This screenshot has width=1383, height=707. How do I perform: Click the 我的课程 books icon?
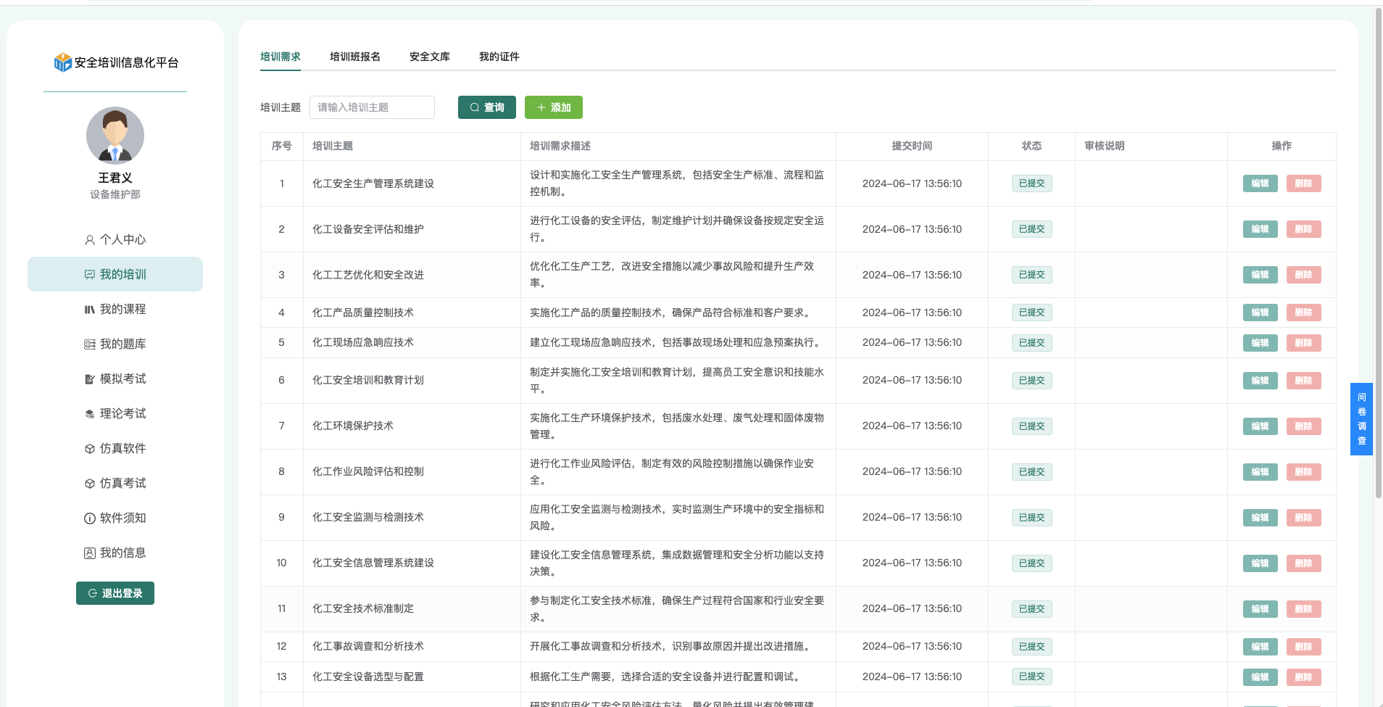90,310
